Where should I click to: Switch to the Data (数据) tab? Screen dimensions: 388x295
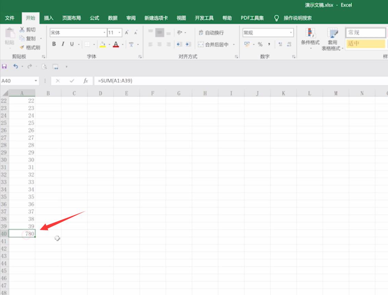click(113, 18)
